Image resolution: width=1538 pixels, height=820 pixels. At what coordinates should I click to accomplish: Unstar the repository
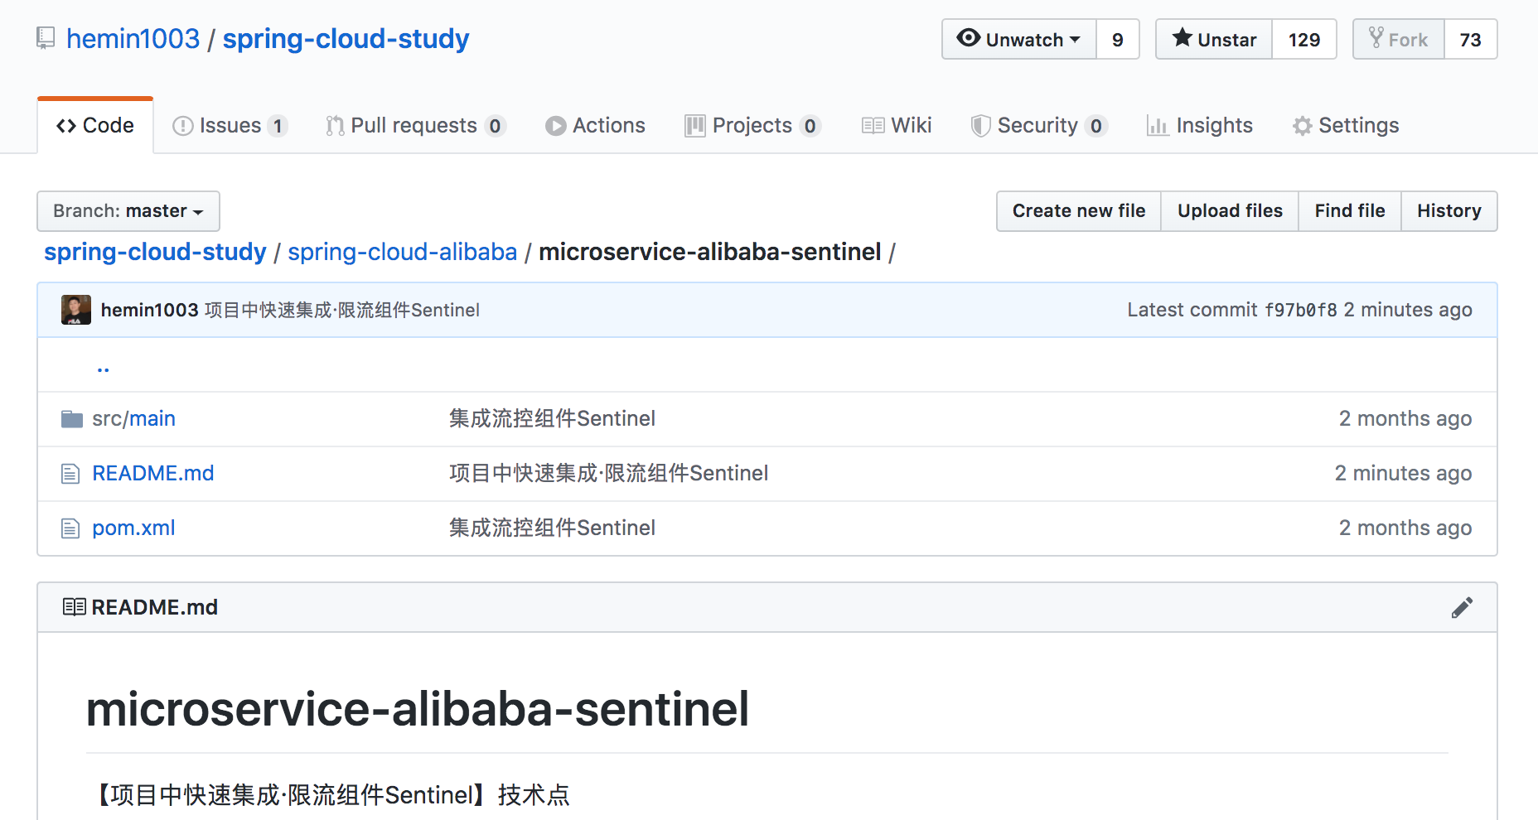(1214, 40)
